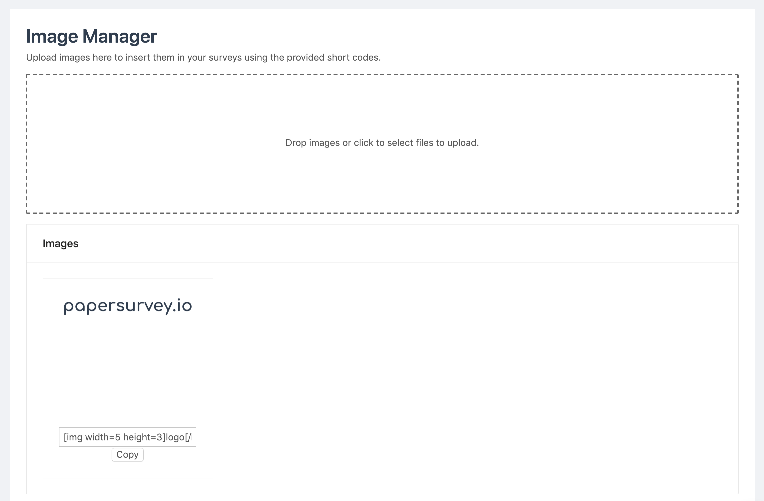Expand the Images panel section
The width and height of the screenshot is (764, 501).
[x=60, y=243]
